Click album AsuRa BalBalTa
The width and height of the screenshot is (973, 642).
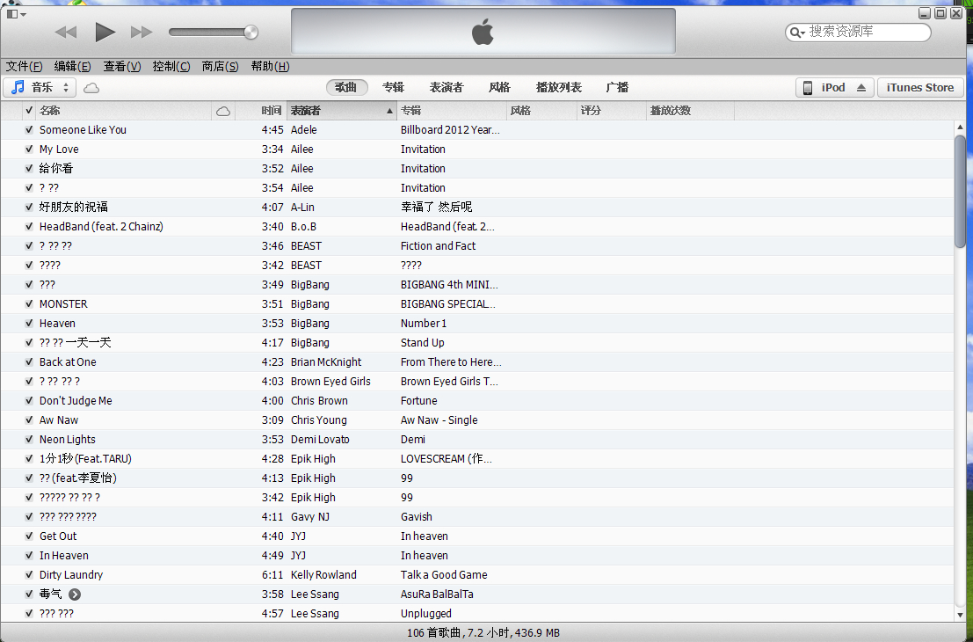coord(437,595)
